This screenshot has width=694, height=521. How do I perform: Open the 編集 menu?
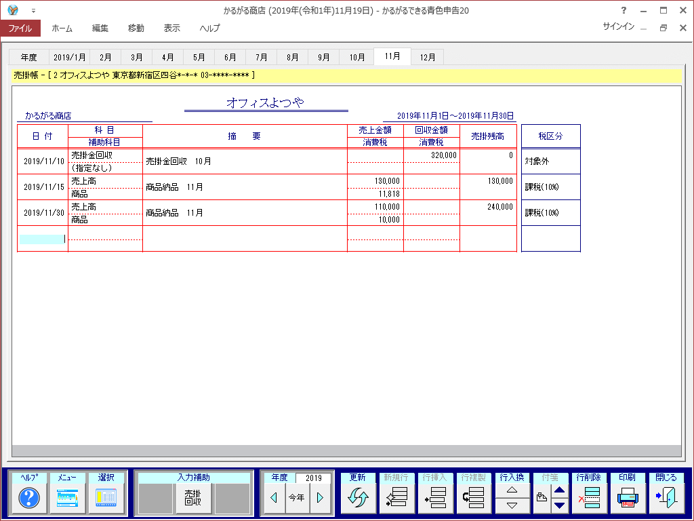tap(100, 28)
